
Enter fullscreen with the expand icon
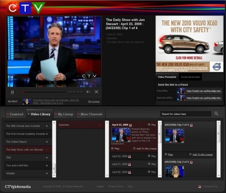pyautogui.click(x=96, y=92)
